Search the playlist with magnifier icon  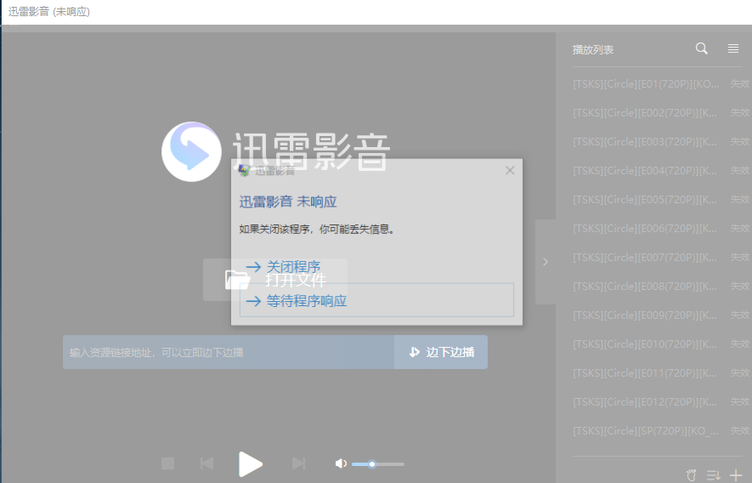(x=702, y=49)
